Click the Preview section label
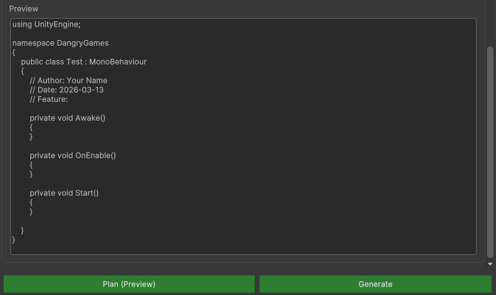This screenshot has height=295, width=496. click(23, 9)
